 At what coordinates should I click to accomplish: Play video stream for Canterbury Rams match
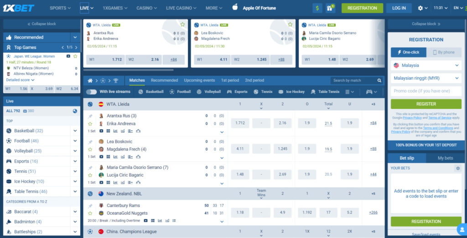145,221
